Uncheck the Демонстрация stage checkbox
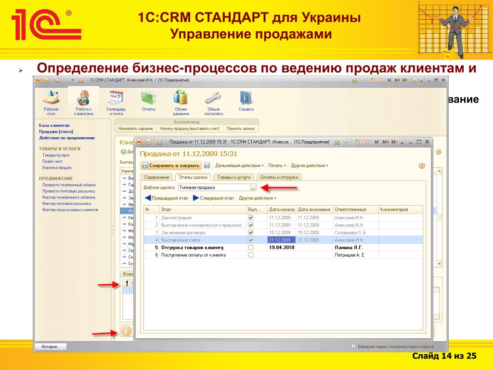 [250, 217]
